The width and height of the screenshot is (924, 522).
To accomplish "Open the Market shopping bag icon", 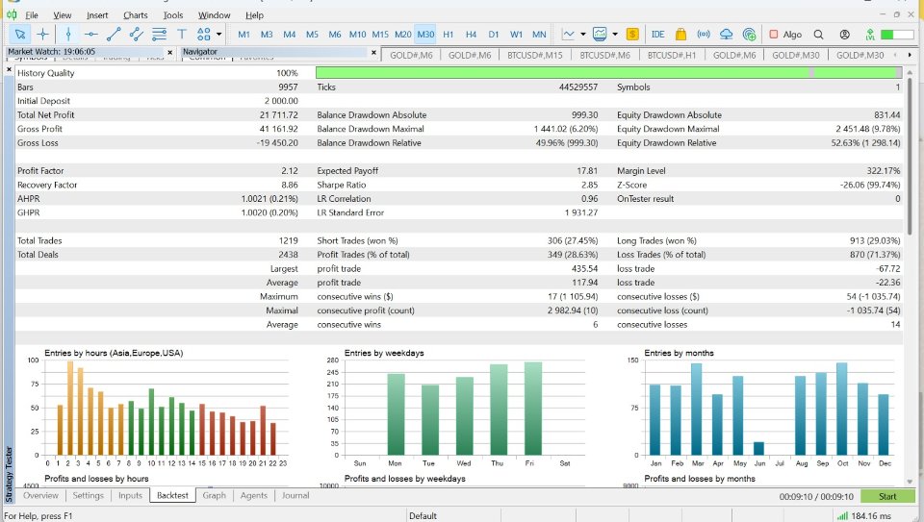I will (x=681, y=35).
